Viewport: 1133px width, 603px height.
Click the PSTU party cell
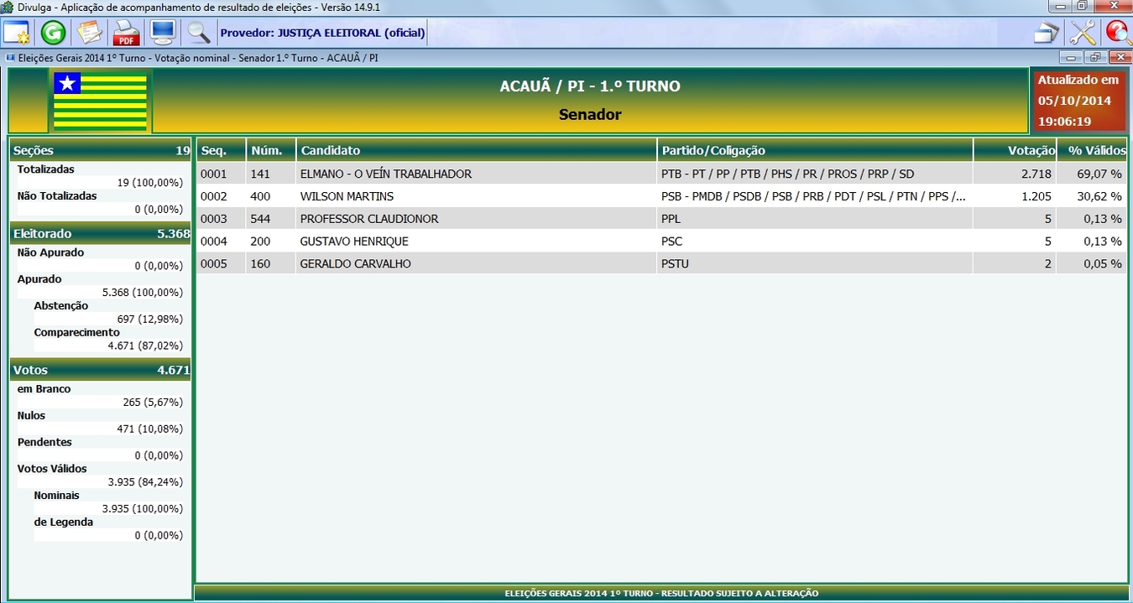[x=816, y=264]
